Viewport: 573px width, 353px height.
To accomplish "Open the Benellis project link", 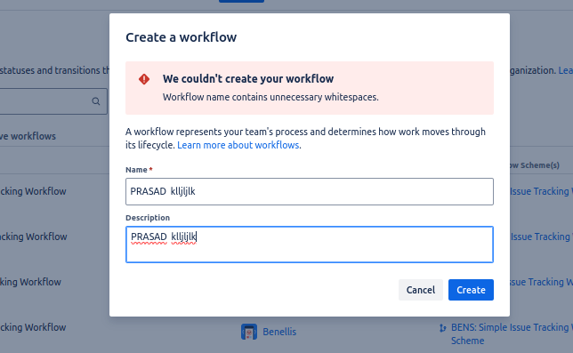I will click(279, 332).
